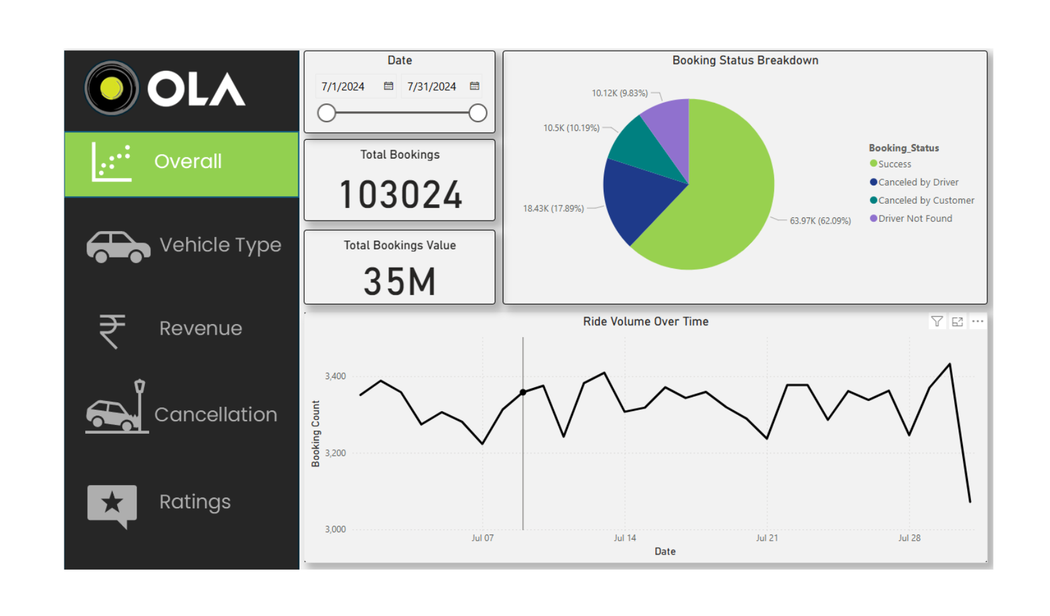Open the start date calendar picker
The height and width of the screenshot is (616, 1050).
click(389, 86)
